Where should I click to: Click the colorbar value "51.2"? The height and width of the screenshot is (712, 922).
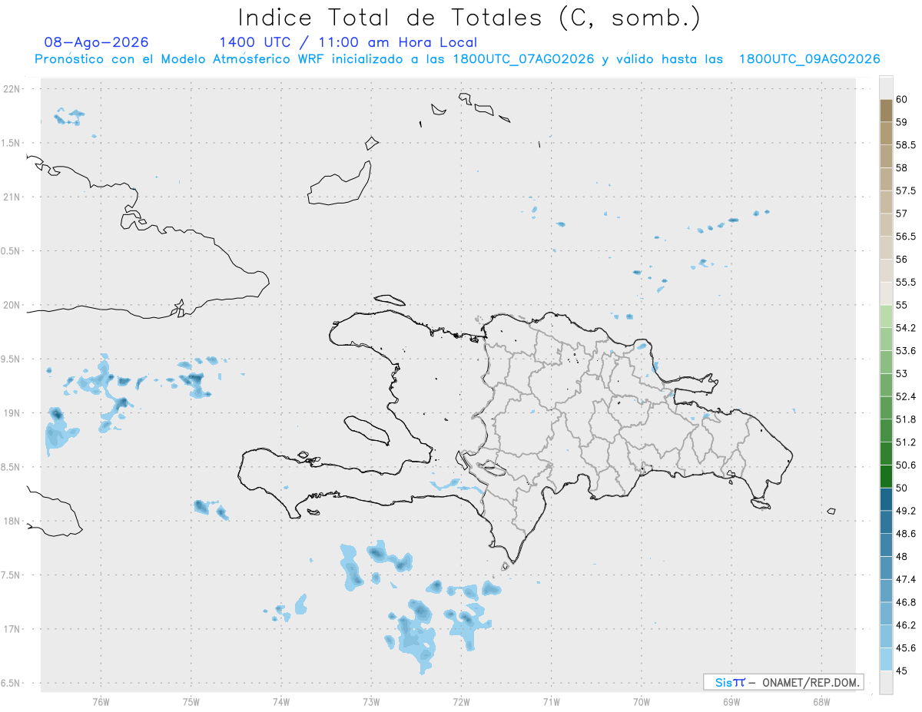[906, 442]
